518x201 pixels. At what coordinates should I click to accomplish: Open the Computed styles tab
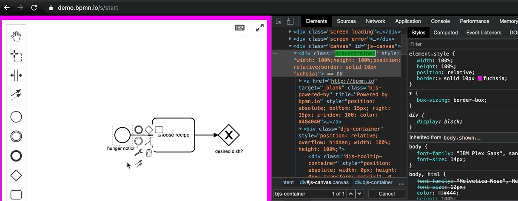445,33
